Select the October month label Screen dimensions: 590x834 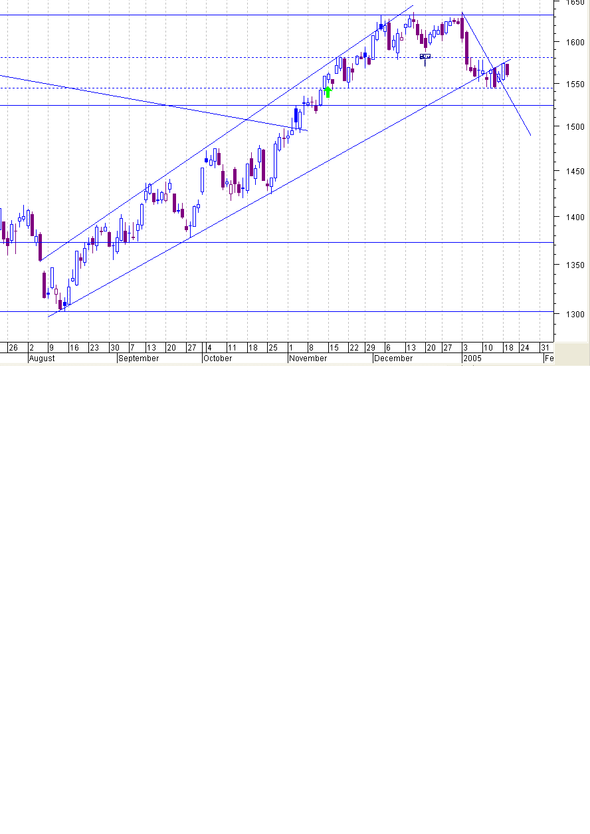coord(218,358)
